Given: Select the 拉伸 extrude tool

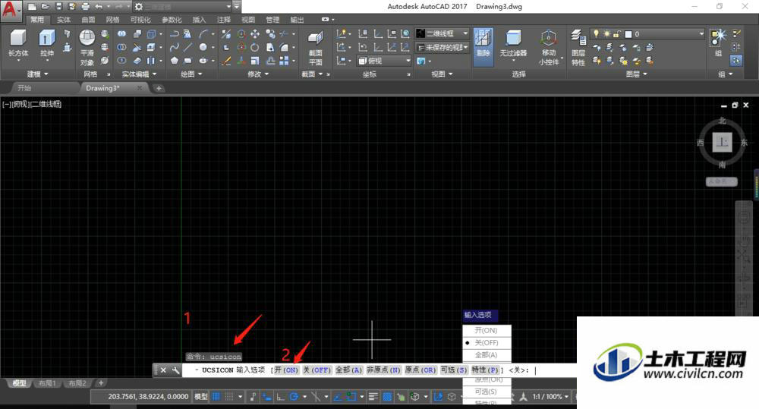Looking at the screenshot, I should tap(47, 43).
